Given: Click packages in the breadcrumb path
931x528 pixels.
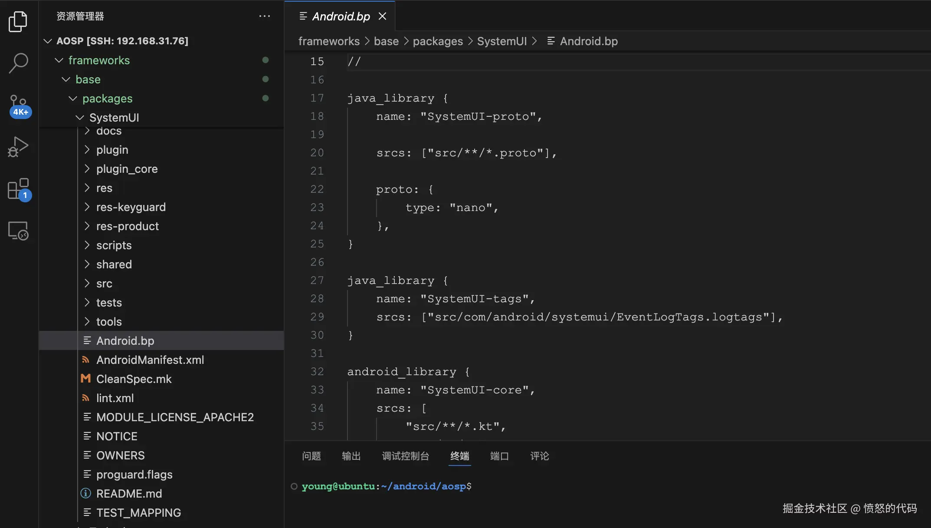Looking at the screenshot, I should (x=437, y=41).
